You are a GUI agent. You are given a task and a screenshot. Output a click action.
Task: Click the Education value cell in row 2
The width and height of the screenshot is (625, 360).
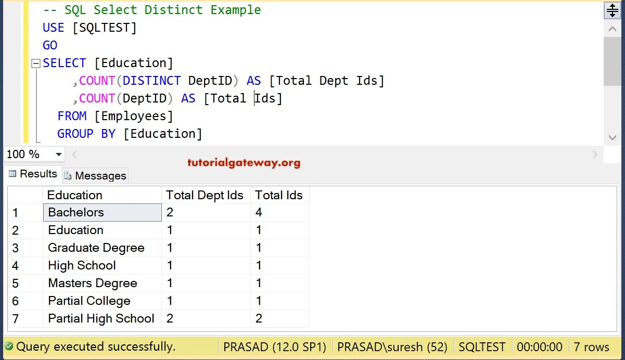(x=102, y=230)
